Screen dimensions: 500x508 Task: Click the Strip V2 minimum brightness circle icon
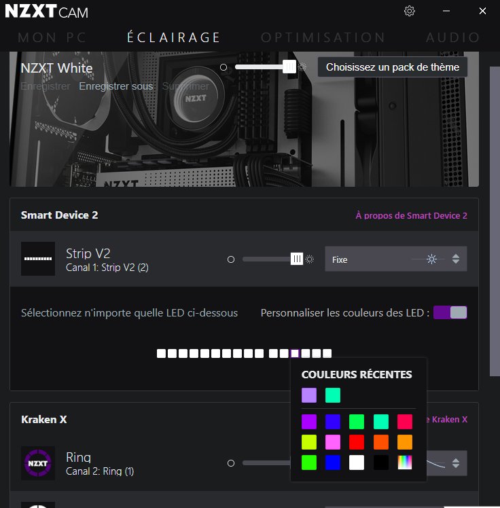pyautogui.click(x=231, y=259)
